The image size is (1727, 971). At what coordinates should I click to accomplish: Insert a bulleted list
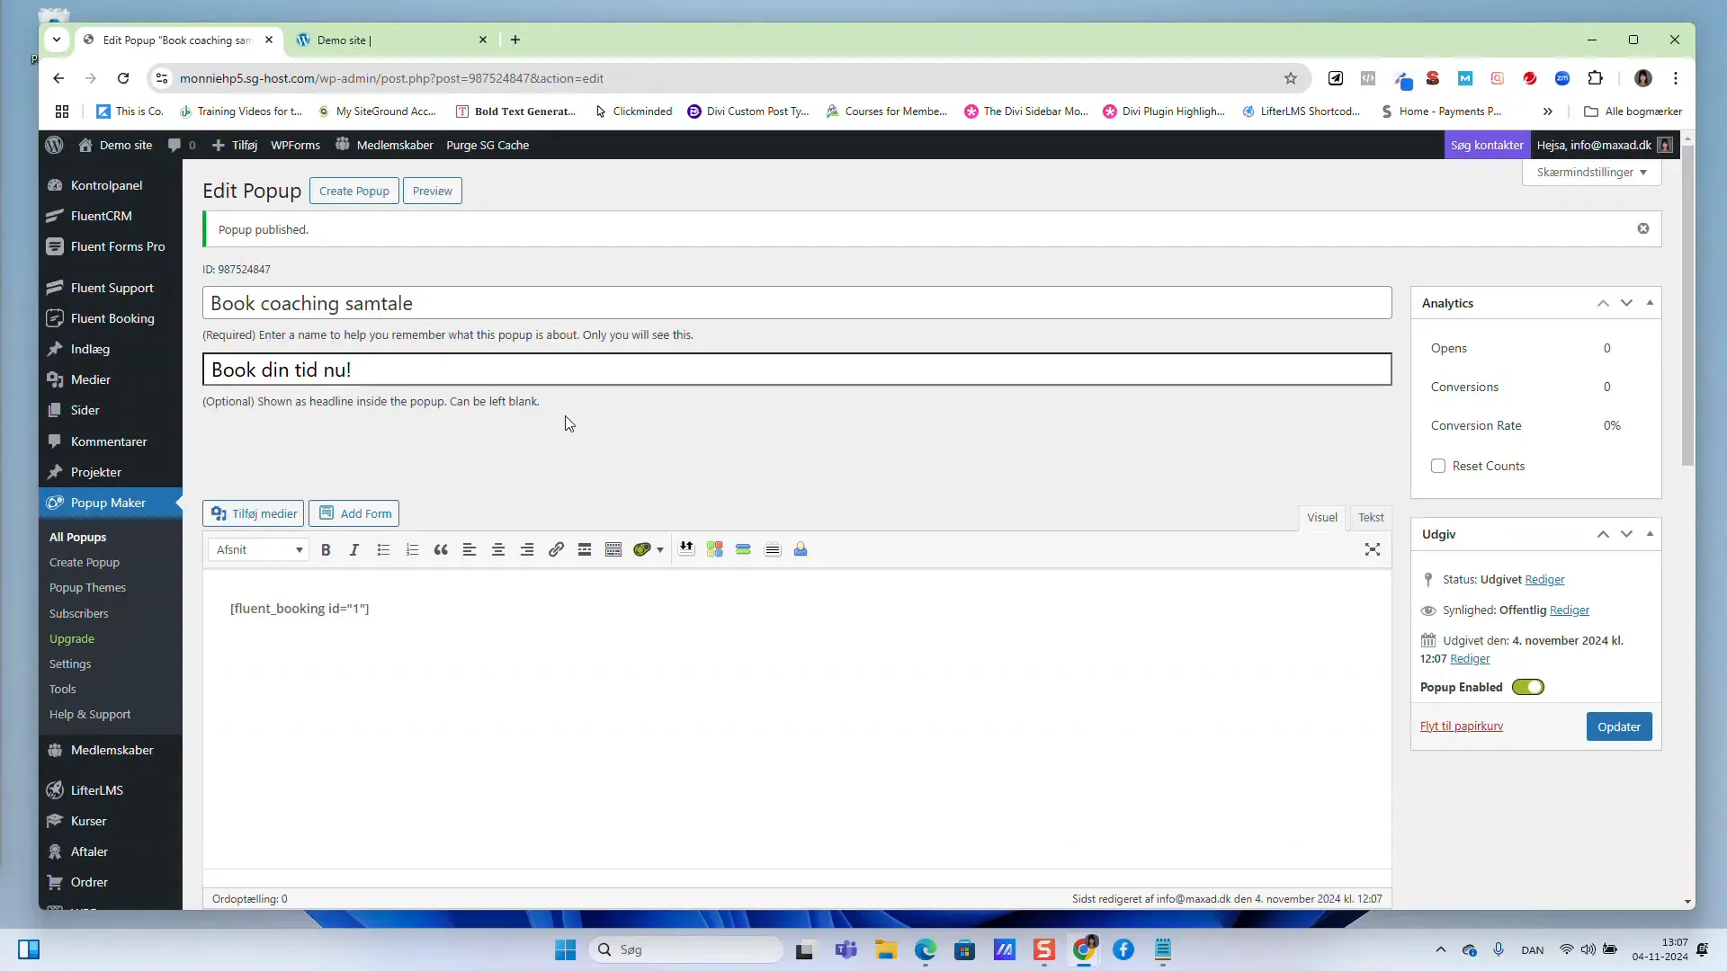(383, 549)
